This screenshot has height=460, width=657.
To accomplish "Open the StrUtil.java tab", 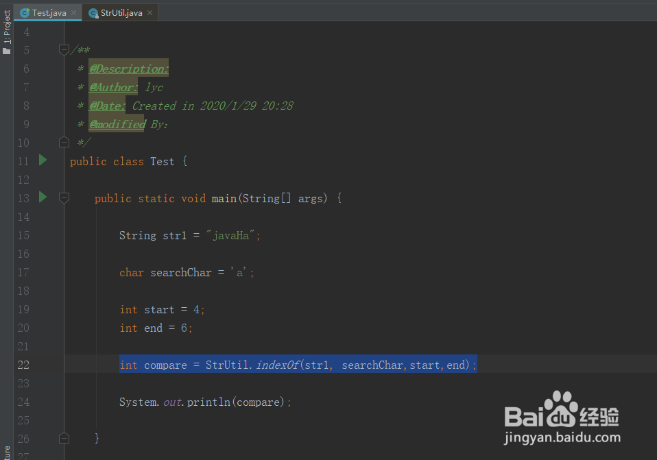I will pyautogui.click(x=121, y=12).
